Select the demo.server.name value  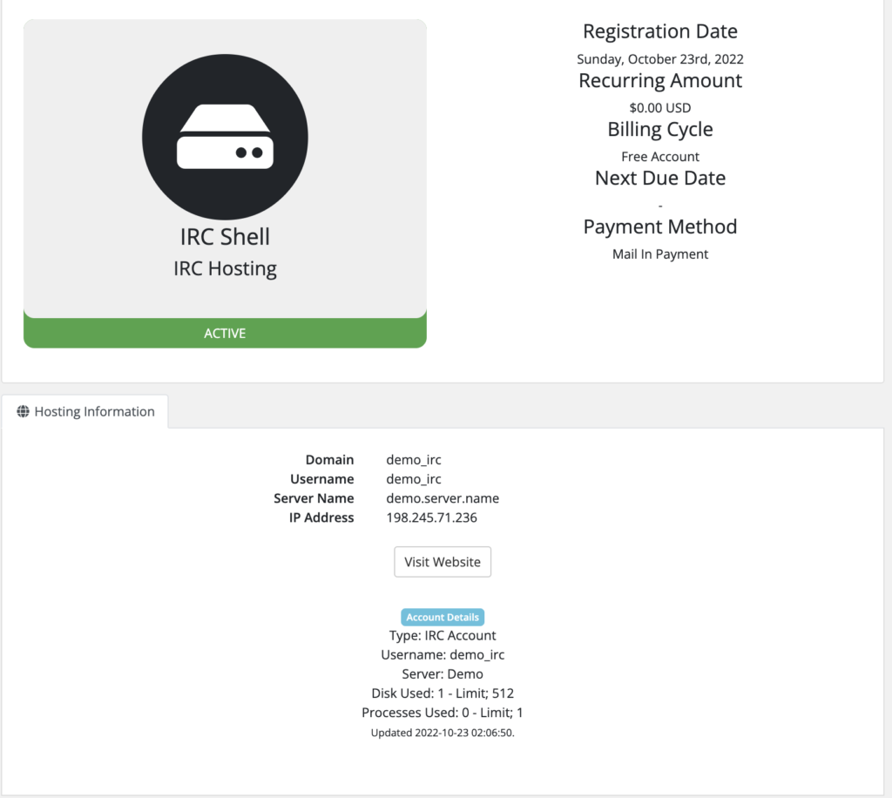click(x=443, y=498)
